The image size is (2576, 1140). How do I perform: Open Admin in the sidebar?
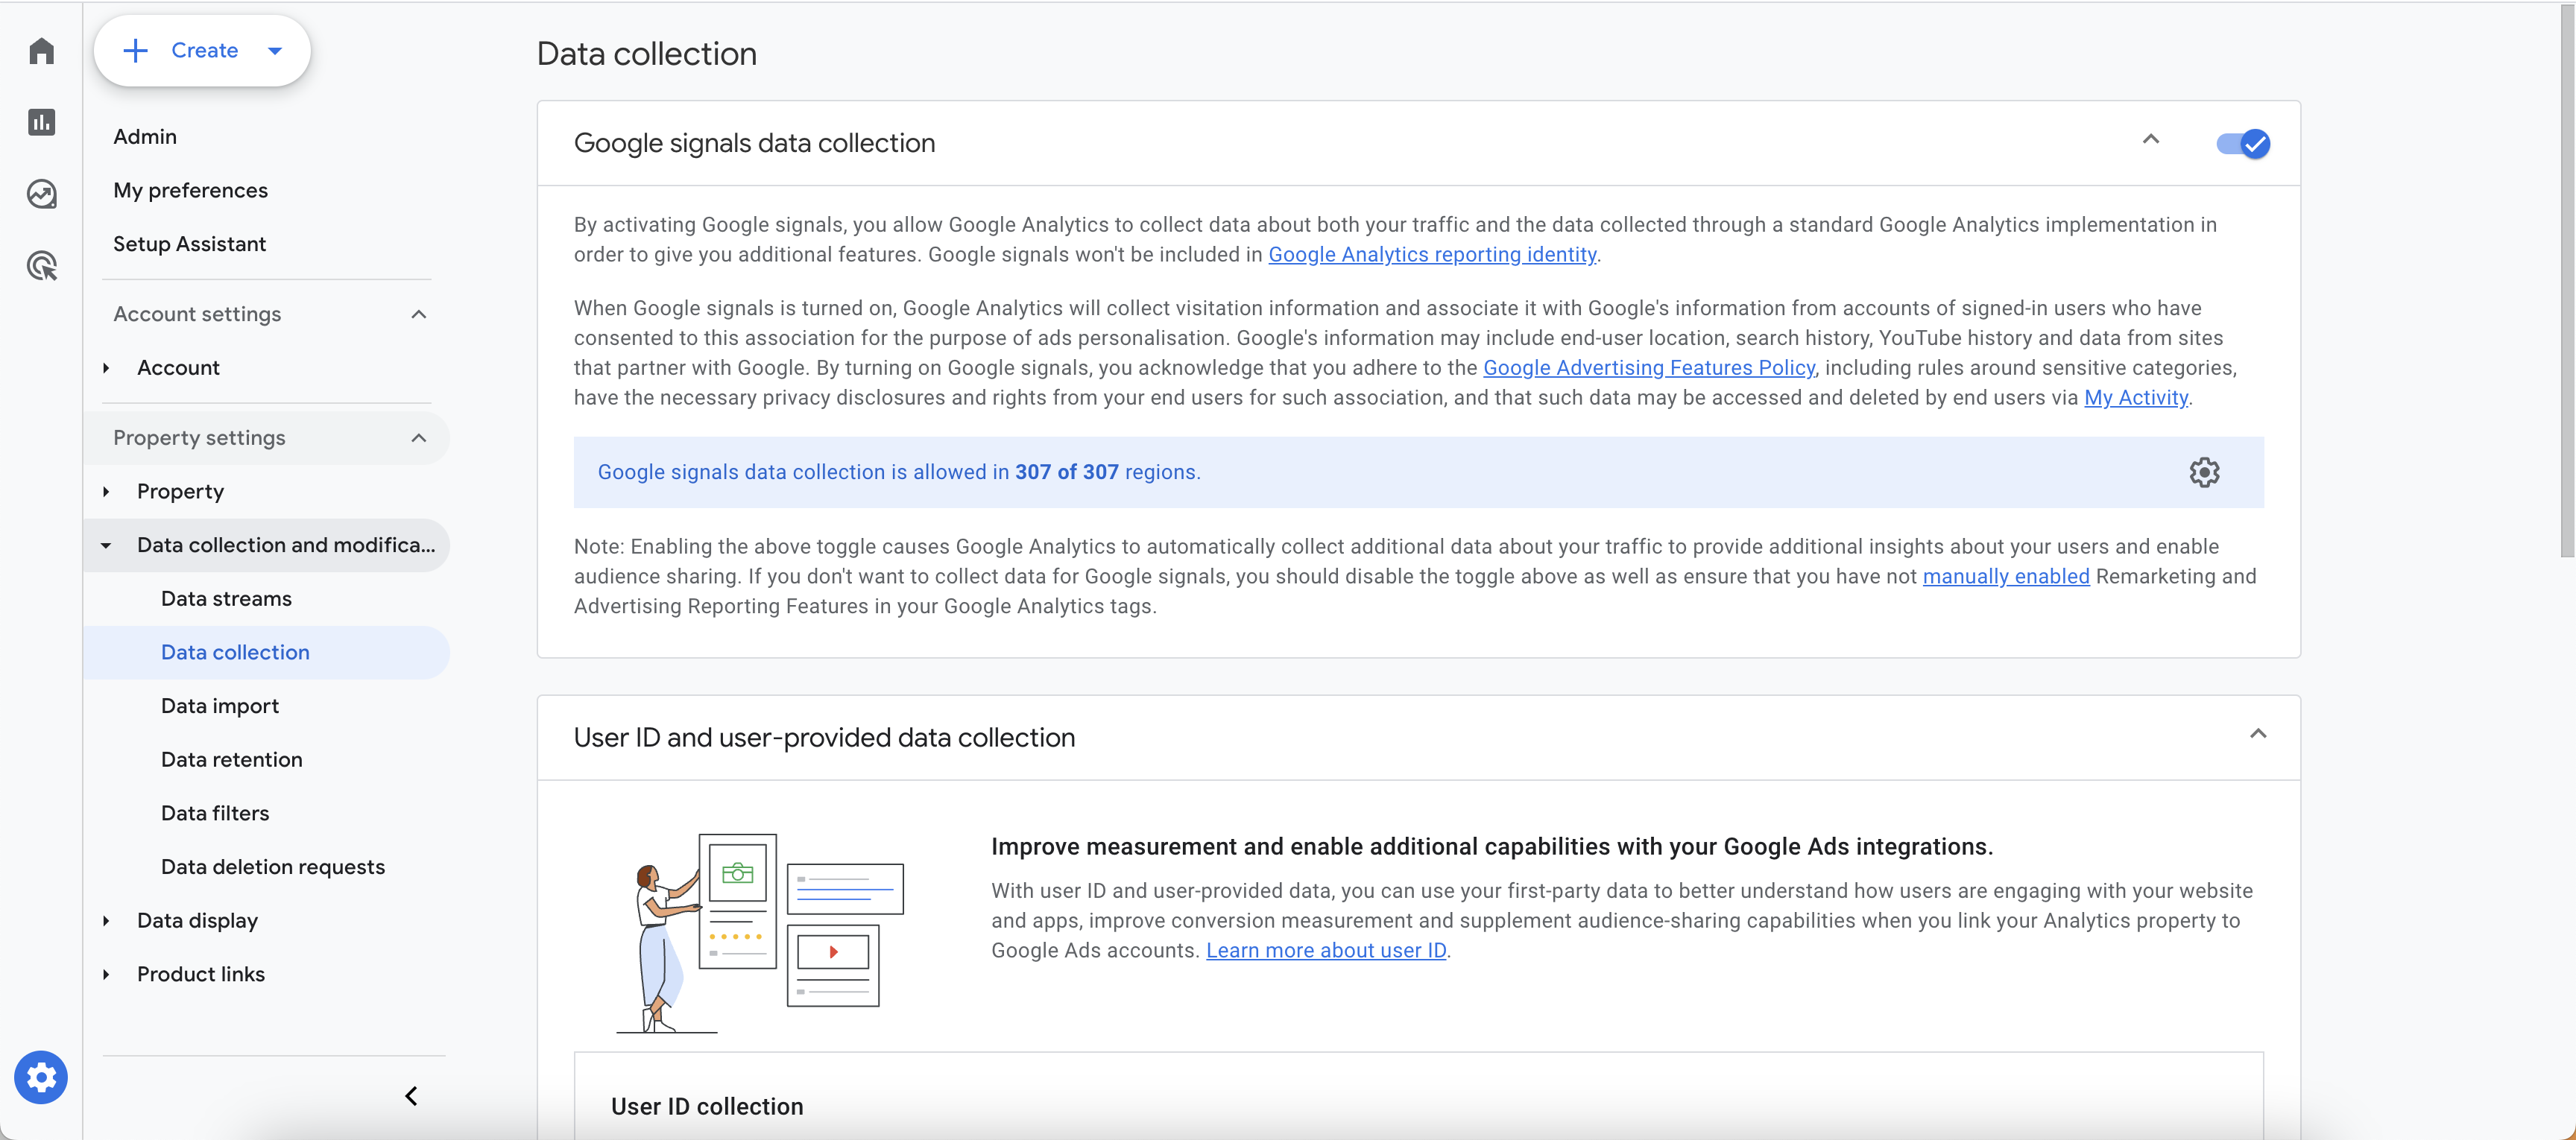click(x=145, y=136)
